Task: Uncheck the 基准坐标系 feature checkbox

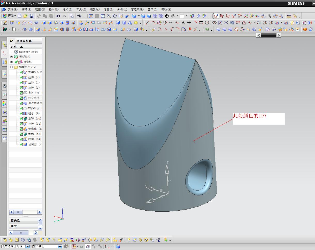Action: [21, 72]
